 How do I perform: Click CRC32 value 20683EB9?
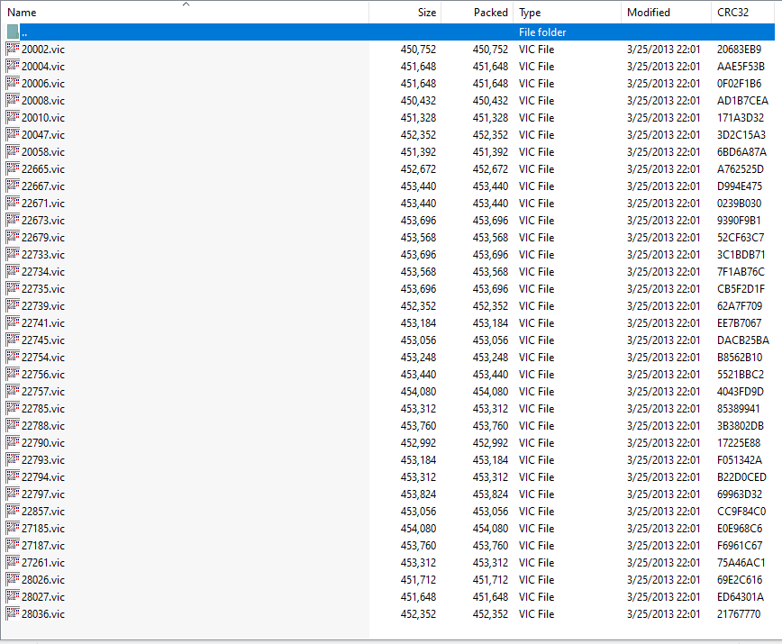click(x=739, y=49)
